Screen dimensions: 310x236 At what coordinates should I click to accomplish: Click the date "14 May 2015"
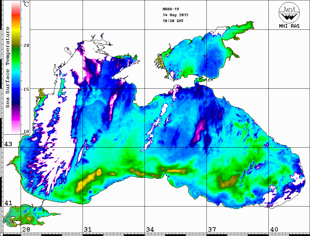point(175,15)
